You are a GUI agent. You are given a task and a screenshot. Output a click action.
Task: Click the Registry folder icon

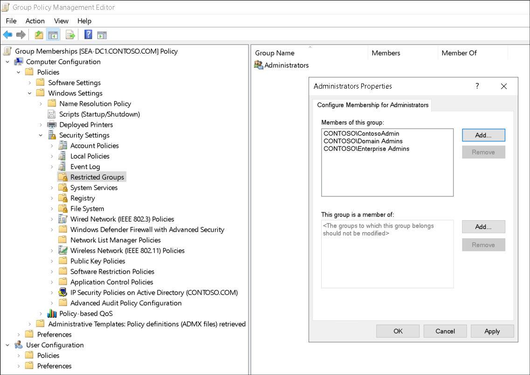pos(63,198)
